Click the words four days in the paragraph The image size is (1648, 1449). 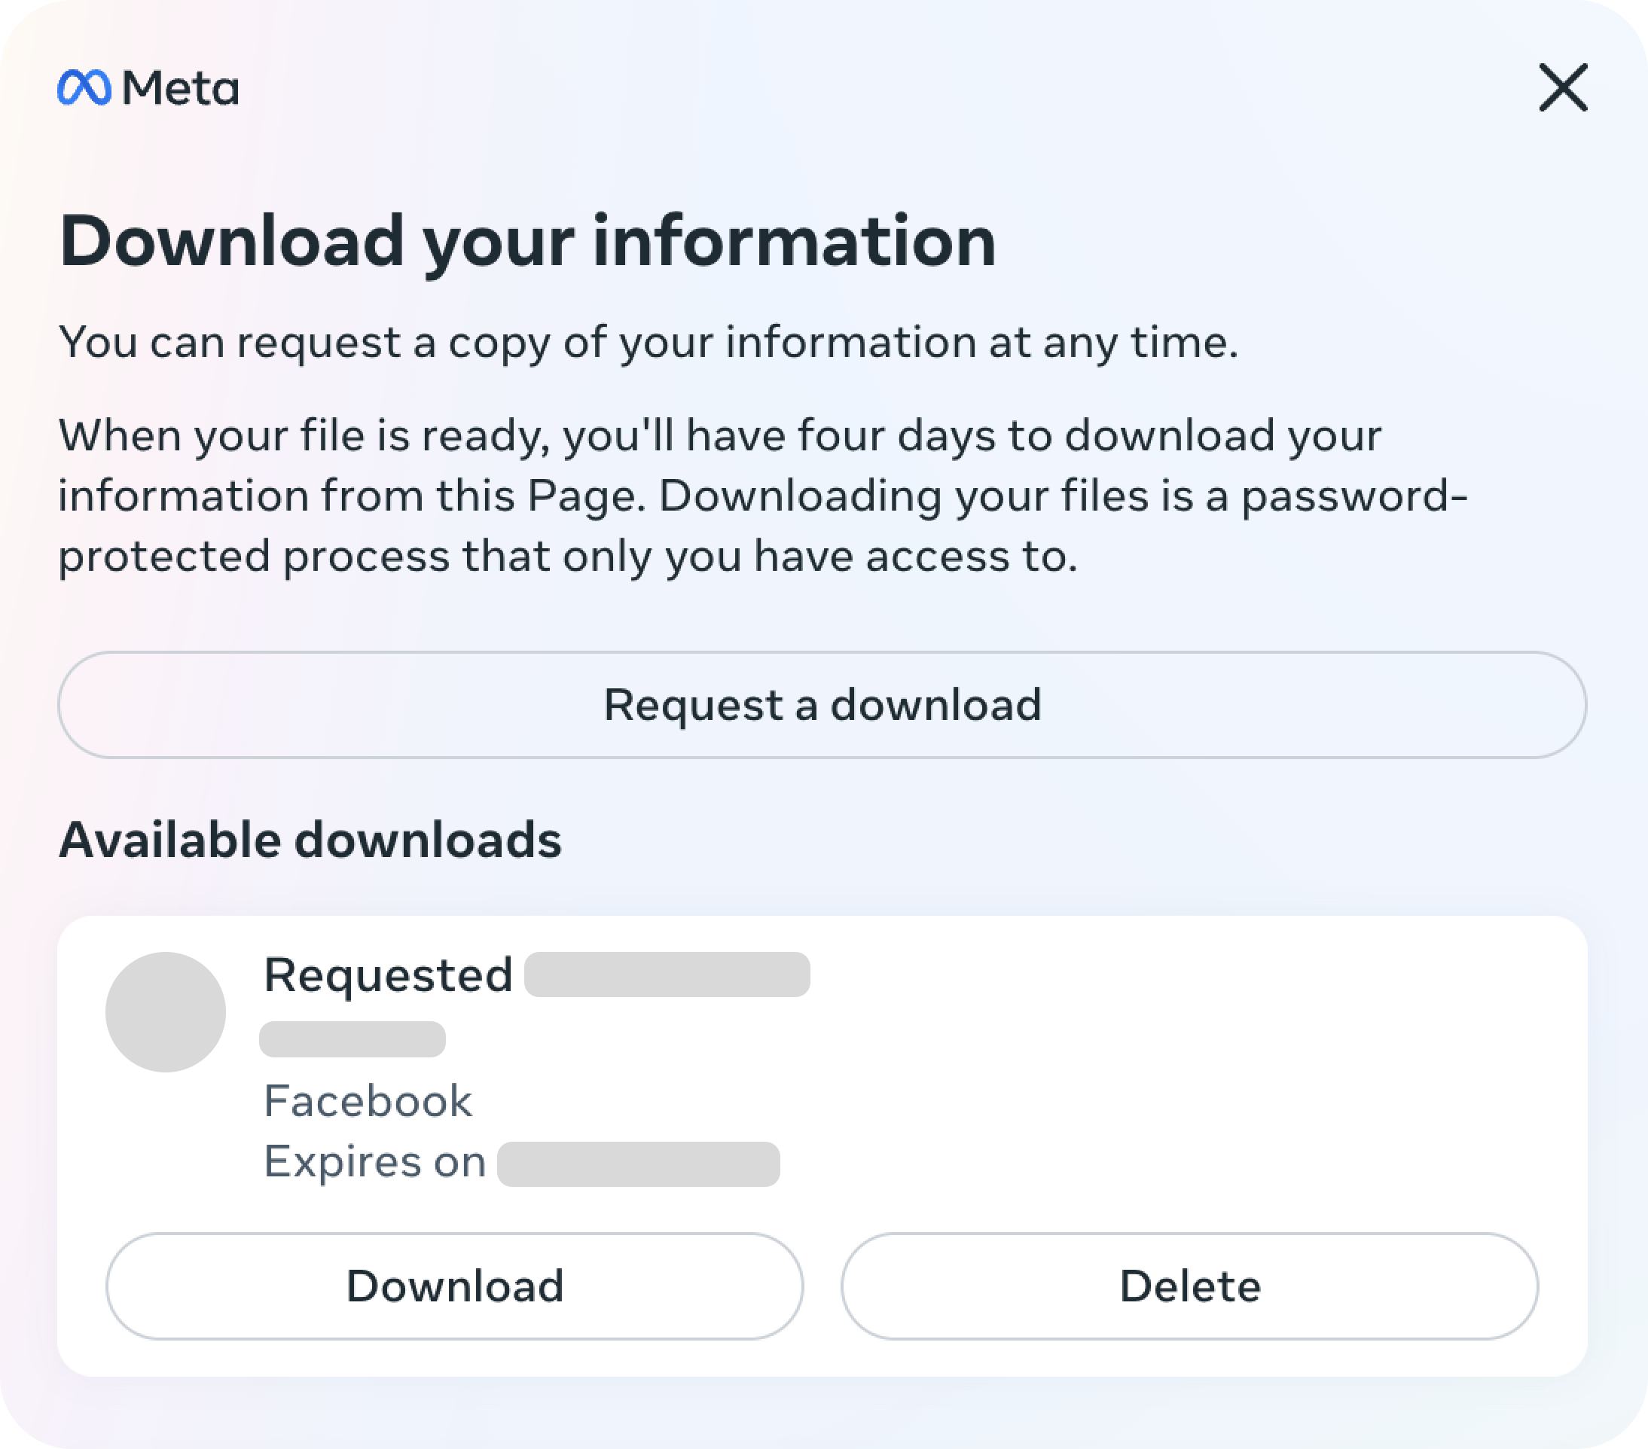895,435
